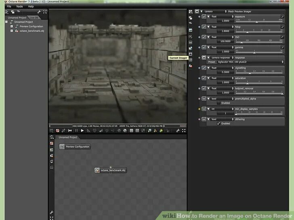Click the vignetting value field showing 0.3000

(225, 72)
